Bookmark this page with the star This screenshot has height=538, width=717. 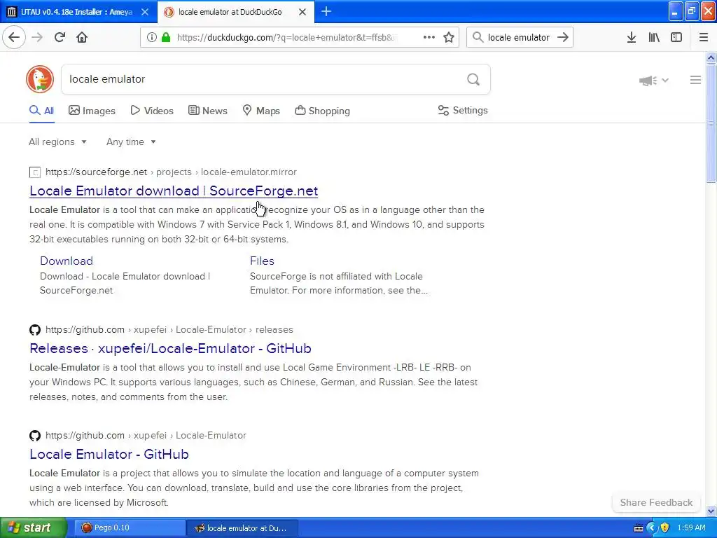(x=449, y=38)
